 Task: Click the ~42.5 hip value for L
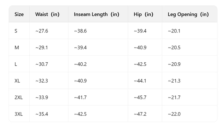140,64
